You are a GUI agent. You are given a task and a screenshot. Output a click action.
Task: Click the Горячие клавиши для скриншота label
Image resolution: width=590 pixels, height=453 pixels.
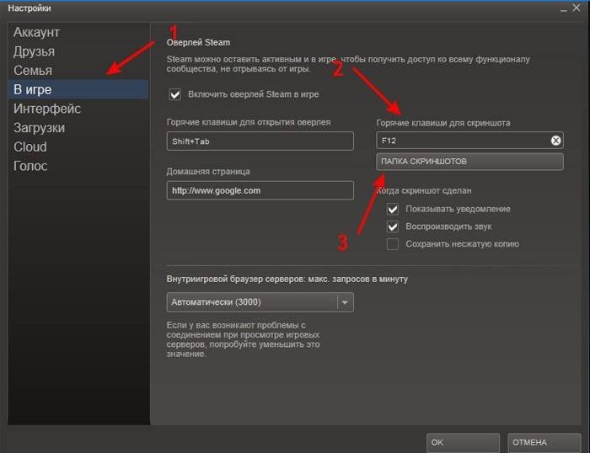pos(443,123)
